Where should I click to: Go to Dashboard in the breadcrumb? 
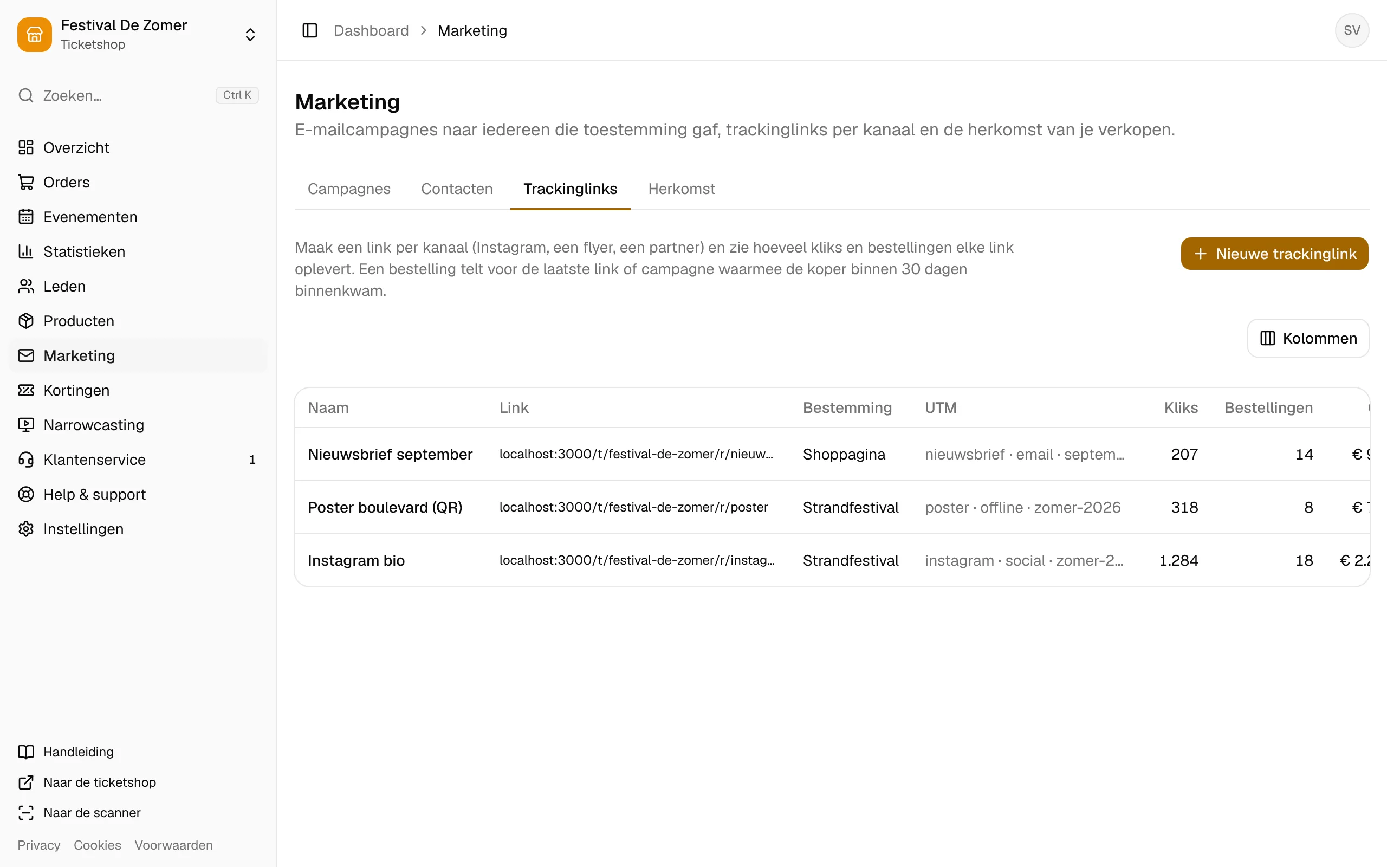click(x=371, y=30)
